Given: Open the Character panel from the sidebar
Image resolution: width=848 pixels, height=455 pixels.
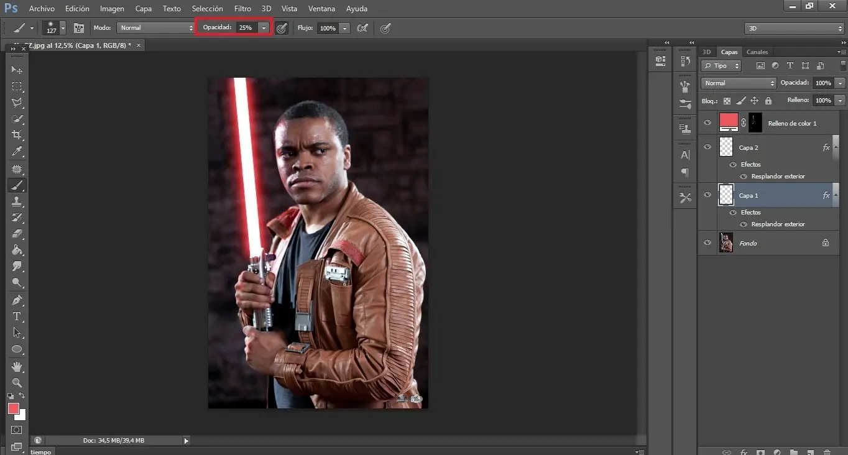Looking at the screenshot, I should (684, 155).
